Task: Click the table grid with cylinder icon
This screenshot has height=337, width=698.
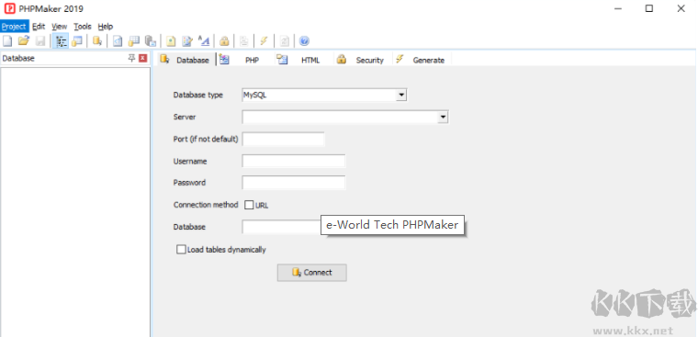Action: [133, 41]
